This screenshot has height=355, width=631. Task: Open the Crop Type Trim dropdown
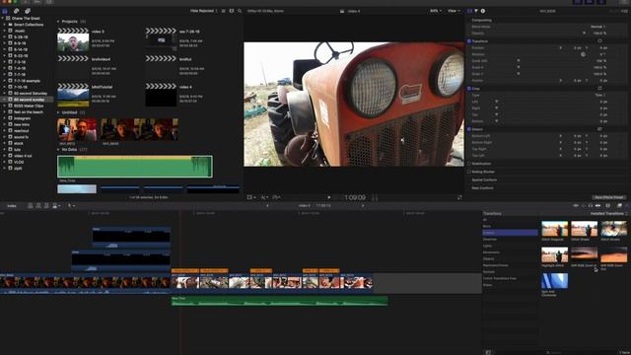point(600,95)
